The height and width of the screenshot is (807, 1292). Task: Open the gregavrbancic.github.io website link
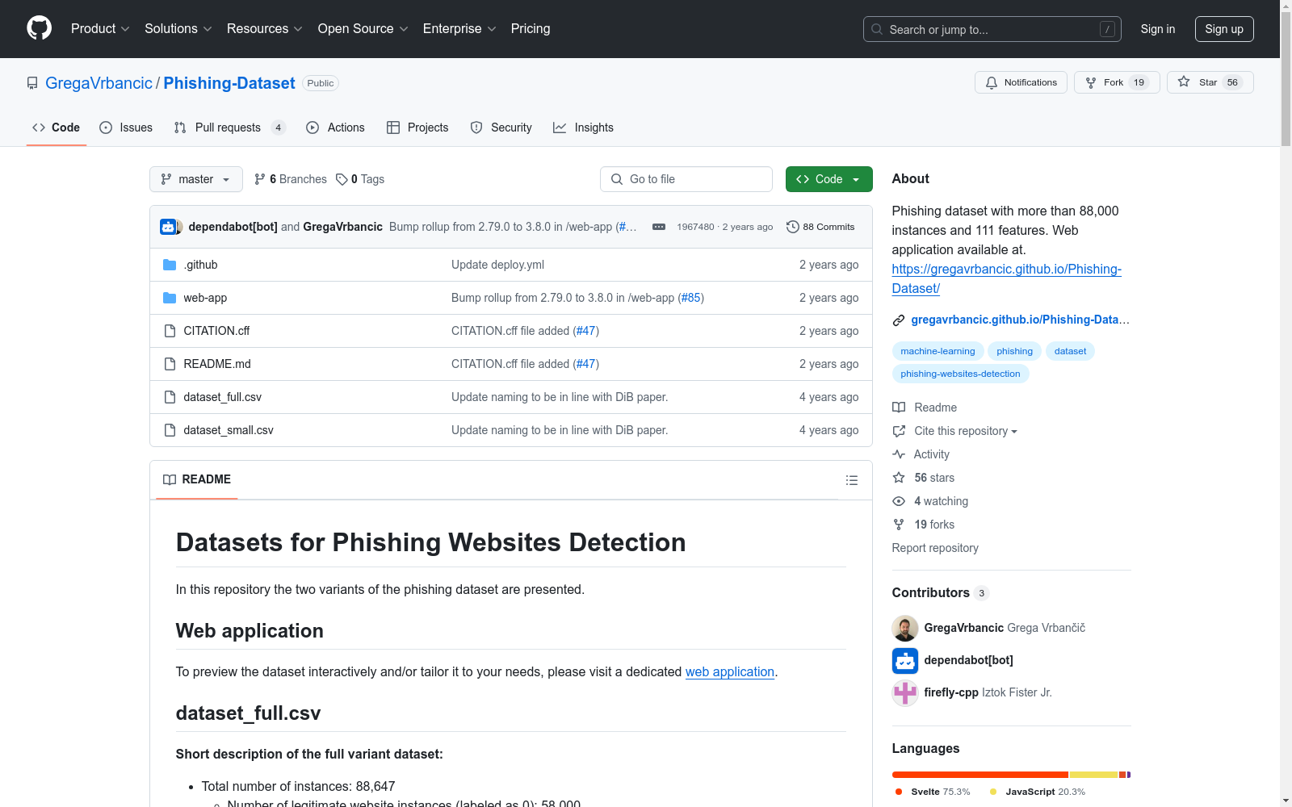pyautogui.click(x=1020, y=320)
